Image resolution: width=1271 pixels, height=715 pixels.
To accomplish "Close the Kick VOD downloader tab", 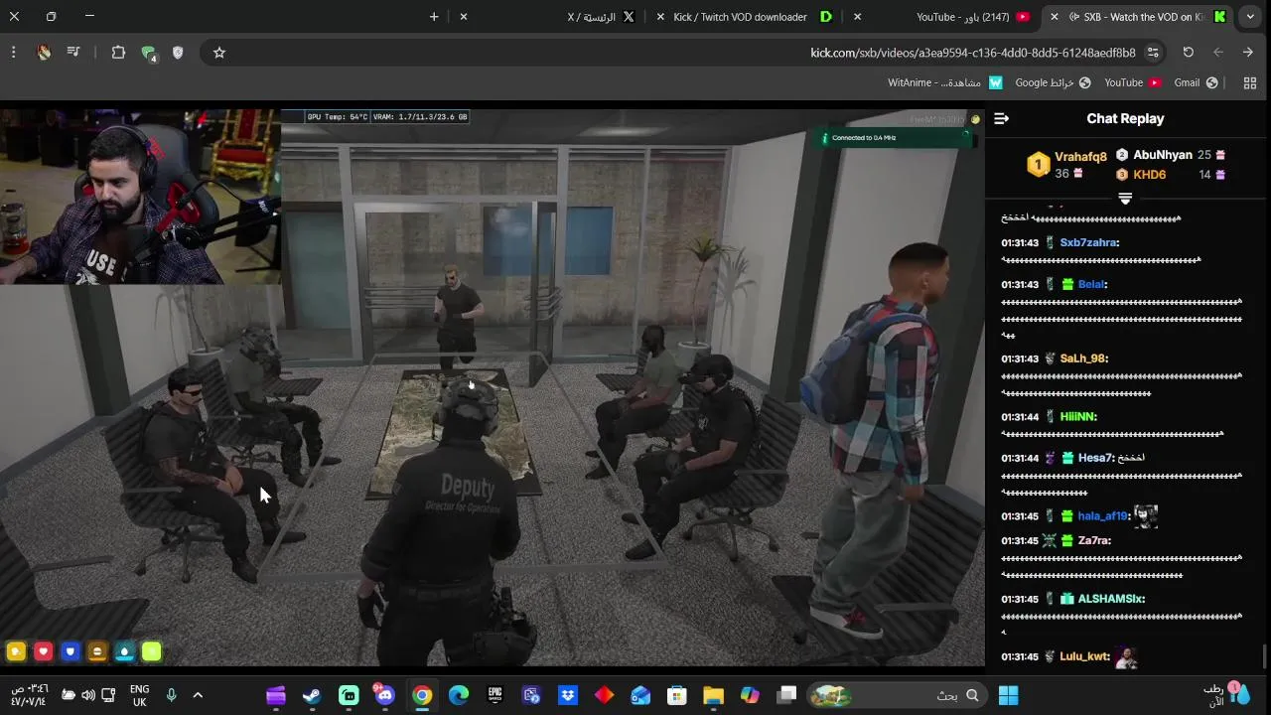I will click(x=660, y=17).
